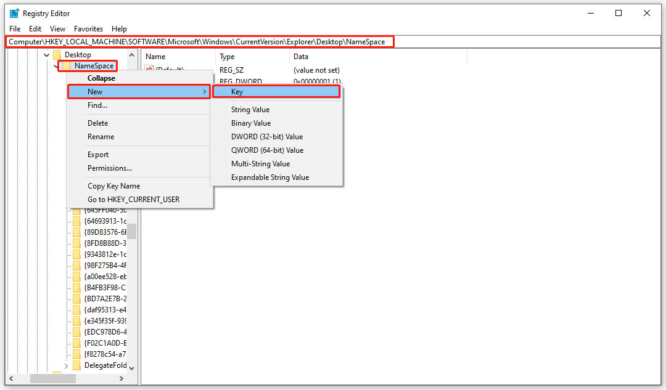The image size is (666, 390).
Task: Click the tree pane vertical scrollbar thumb
Action: 132,231
